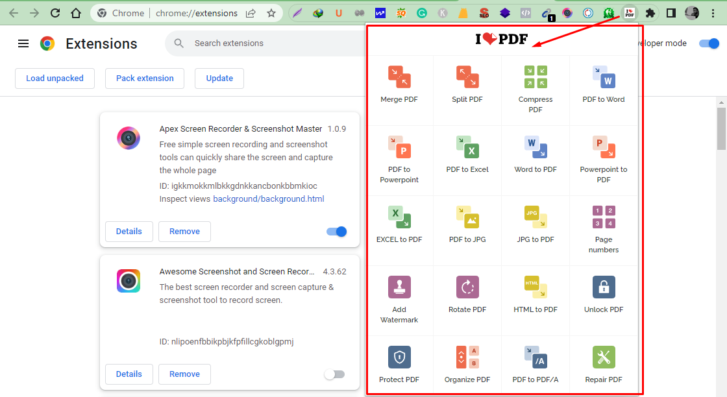The image size is (727, 397).
Task: Open the Merge PDF tool
Action: (x=399, y=85)
